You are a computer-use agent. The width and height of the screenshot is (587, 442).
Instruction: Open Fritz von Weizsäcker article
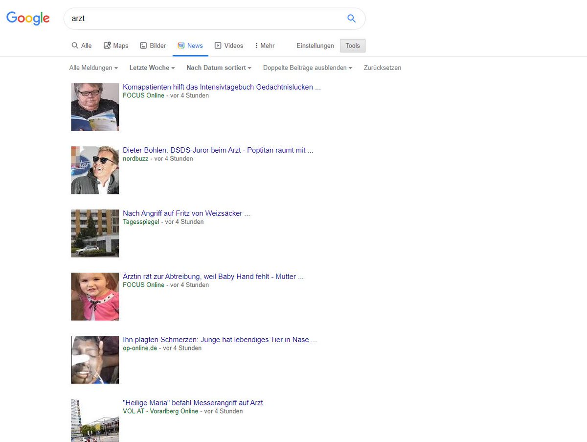(186, 213)
